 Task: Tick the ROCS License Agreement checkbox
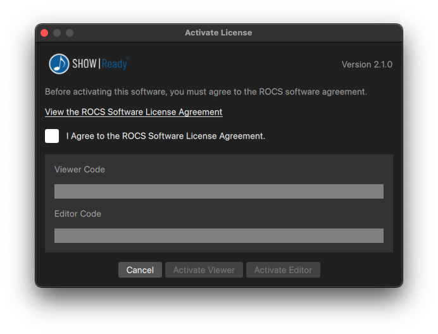52,136
